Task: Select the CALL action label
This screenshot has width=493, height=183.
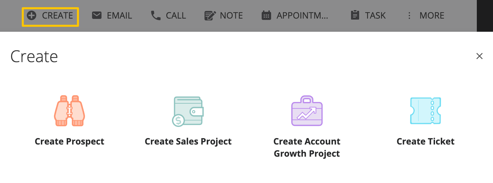Action: coord(176,16)
